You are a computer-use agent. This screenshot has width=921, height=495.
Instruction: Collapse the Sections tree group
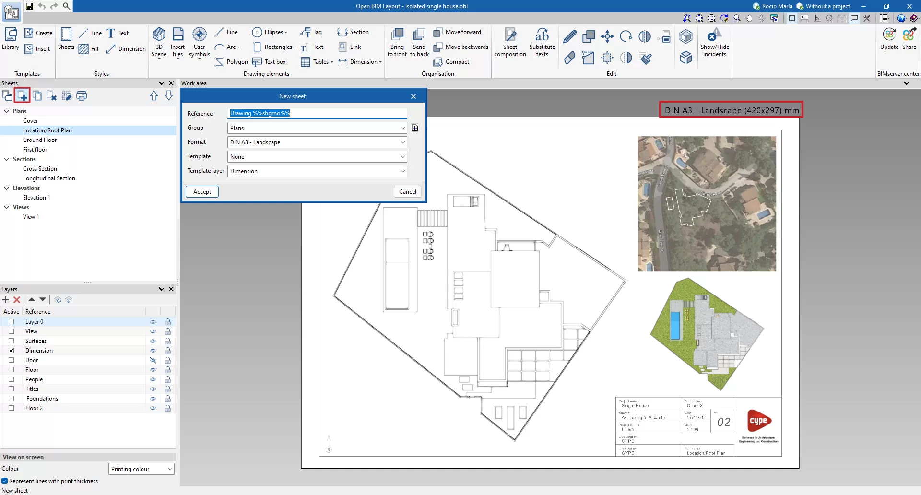(x=7, y=159)
